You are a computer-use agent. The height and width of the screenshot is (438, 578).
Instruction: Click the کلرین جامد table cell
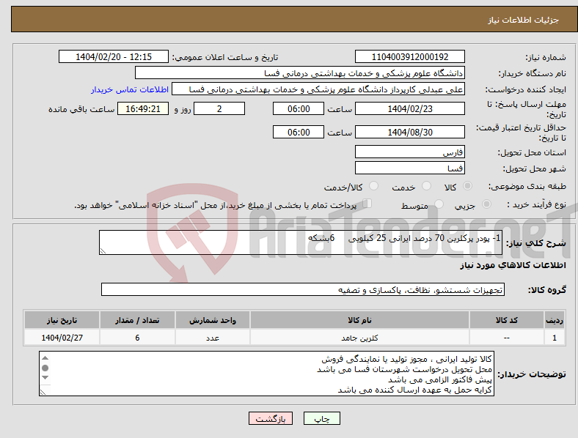[x=359, y=338]
